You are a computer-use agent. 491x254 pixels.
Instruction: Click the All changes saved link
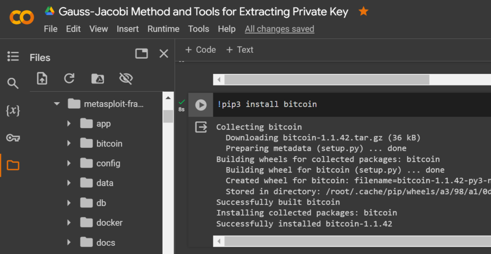[280, 29]
